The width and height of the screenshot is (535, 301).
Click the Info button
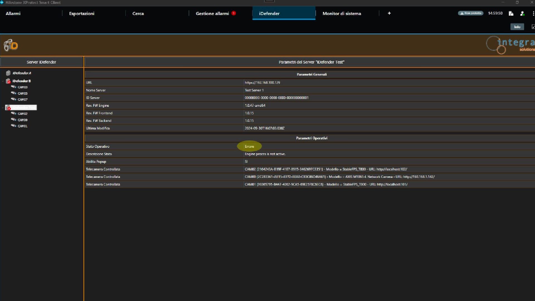point(517,27)
